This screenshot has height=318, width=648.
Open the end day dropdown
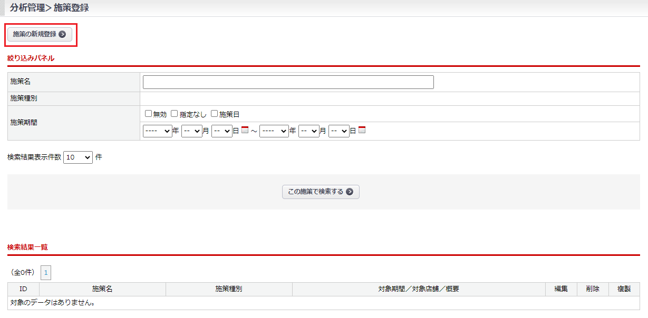[339, 131]
